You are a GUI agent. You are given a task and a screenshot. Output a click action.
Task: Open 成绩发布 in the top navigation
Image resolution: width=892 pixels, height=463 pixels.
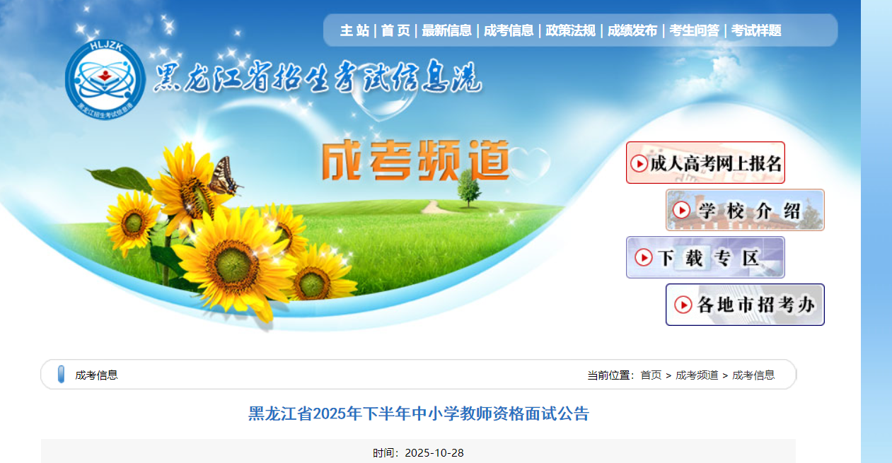632,30
